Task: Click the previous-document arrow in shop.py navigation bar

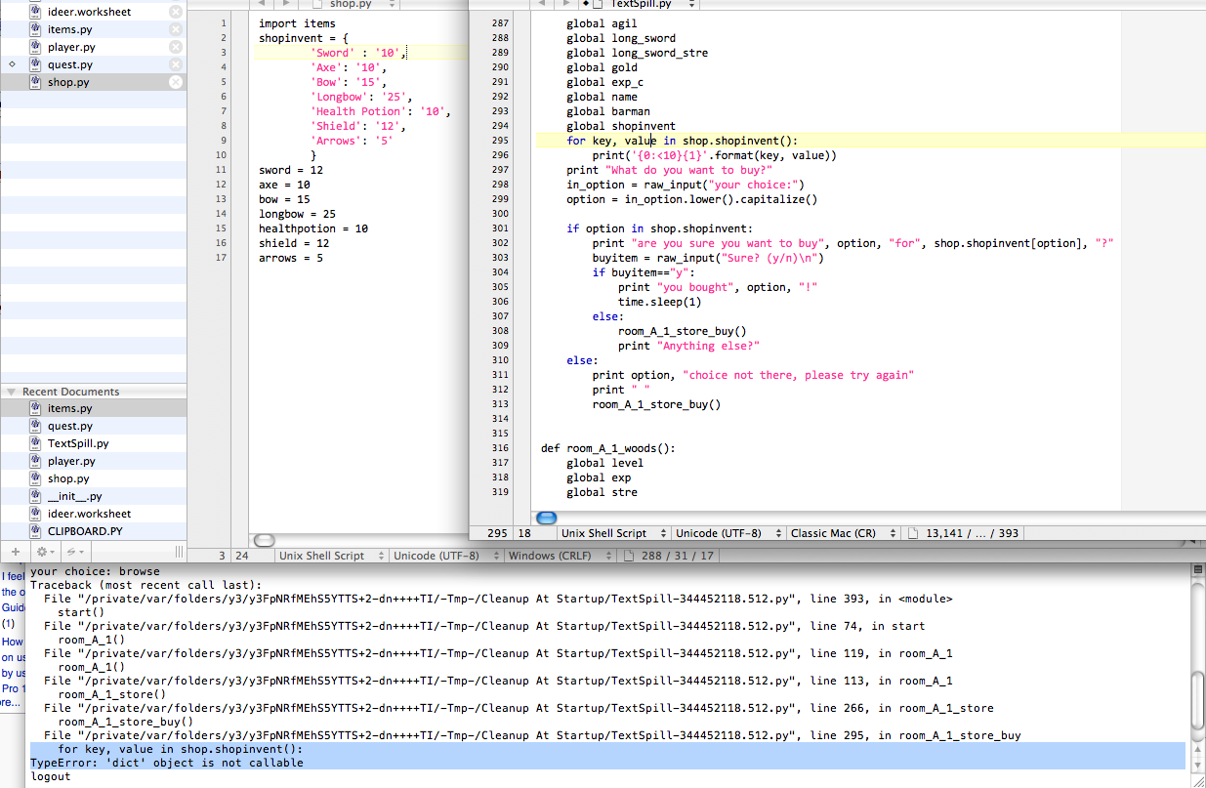Action: 262,4
